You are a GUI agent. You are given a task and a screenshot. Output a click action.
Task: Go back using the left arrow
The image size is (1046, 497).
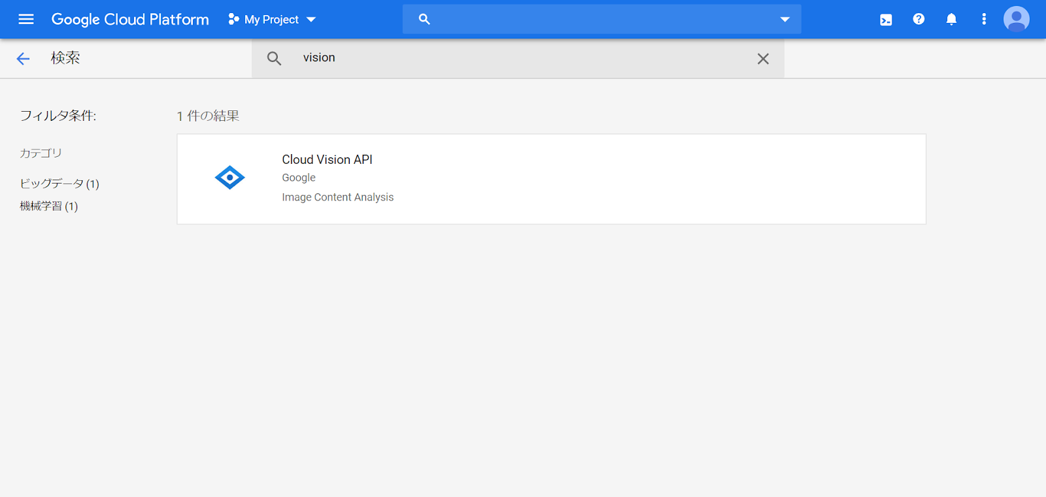pos(23,59)
